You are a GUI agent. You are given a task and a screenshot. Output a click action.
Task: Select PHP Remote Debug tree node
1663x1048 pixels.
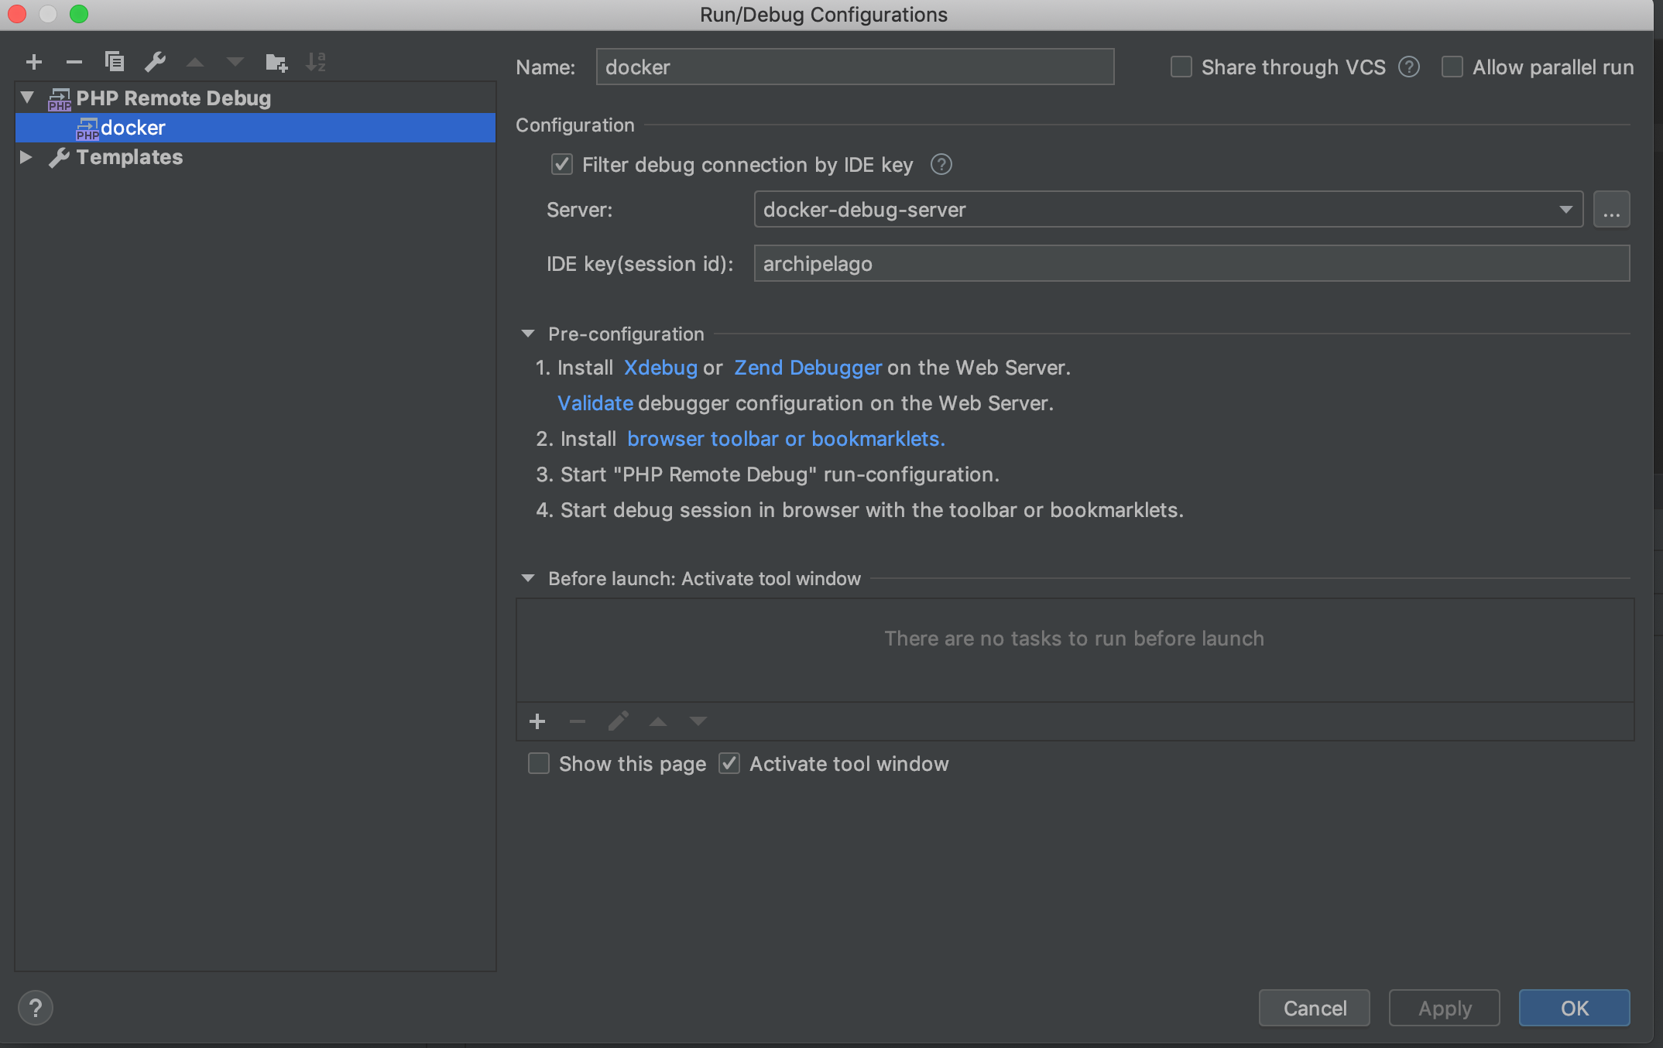pyautogui.click(x=173, y=98)
